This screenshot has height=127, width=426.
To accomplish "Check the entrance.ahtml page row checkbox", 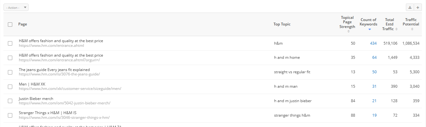I will click(10, 43).
